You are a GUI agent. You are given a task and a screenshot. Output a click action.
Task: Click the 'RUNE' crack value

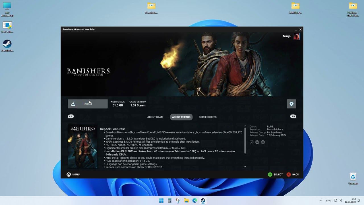270,126
